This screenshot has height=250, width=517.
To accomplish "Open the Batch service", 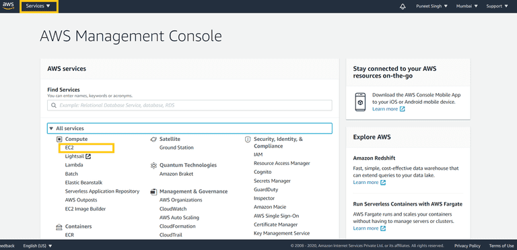I will 71,174.
